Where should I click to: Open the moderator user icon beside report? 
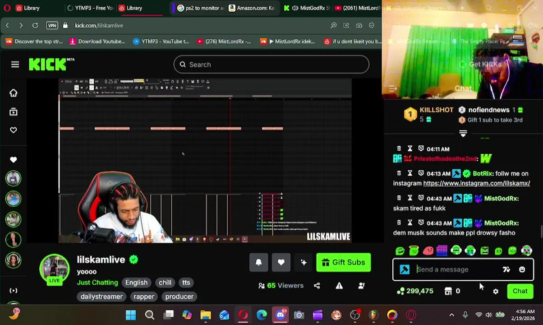click(361, 286)
